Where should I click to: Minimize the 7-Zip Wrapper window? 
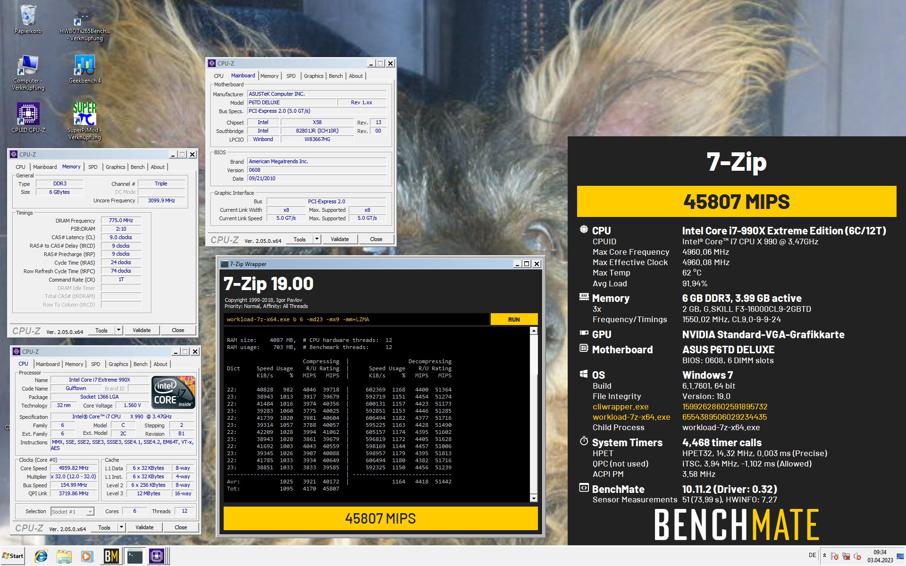(x=518, y=264)
